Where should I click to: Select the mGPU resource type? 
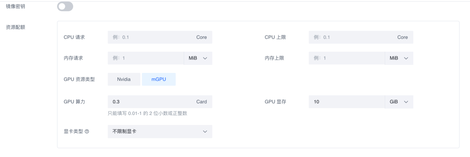(x=158, y=79)
